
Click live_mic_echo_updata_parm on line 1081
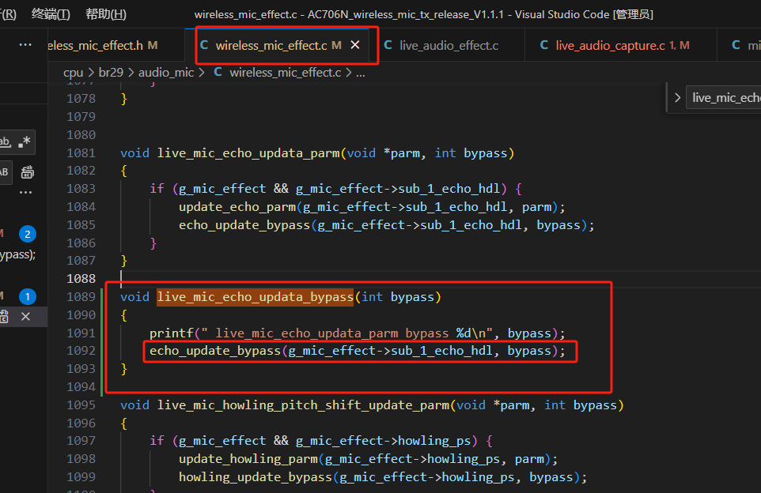[x=248, y=153]
